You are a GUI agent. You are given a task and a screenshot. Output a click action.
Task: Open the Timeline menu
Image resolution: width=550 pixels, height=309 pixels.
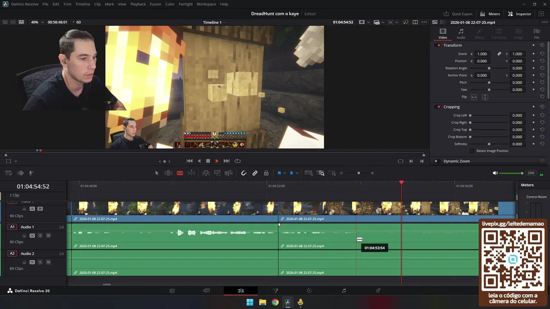tap(82, 4)
